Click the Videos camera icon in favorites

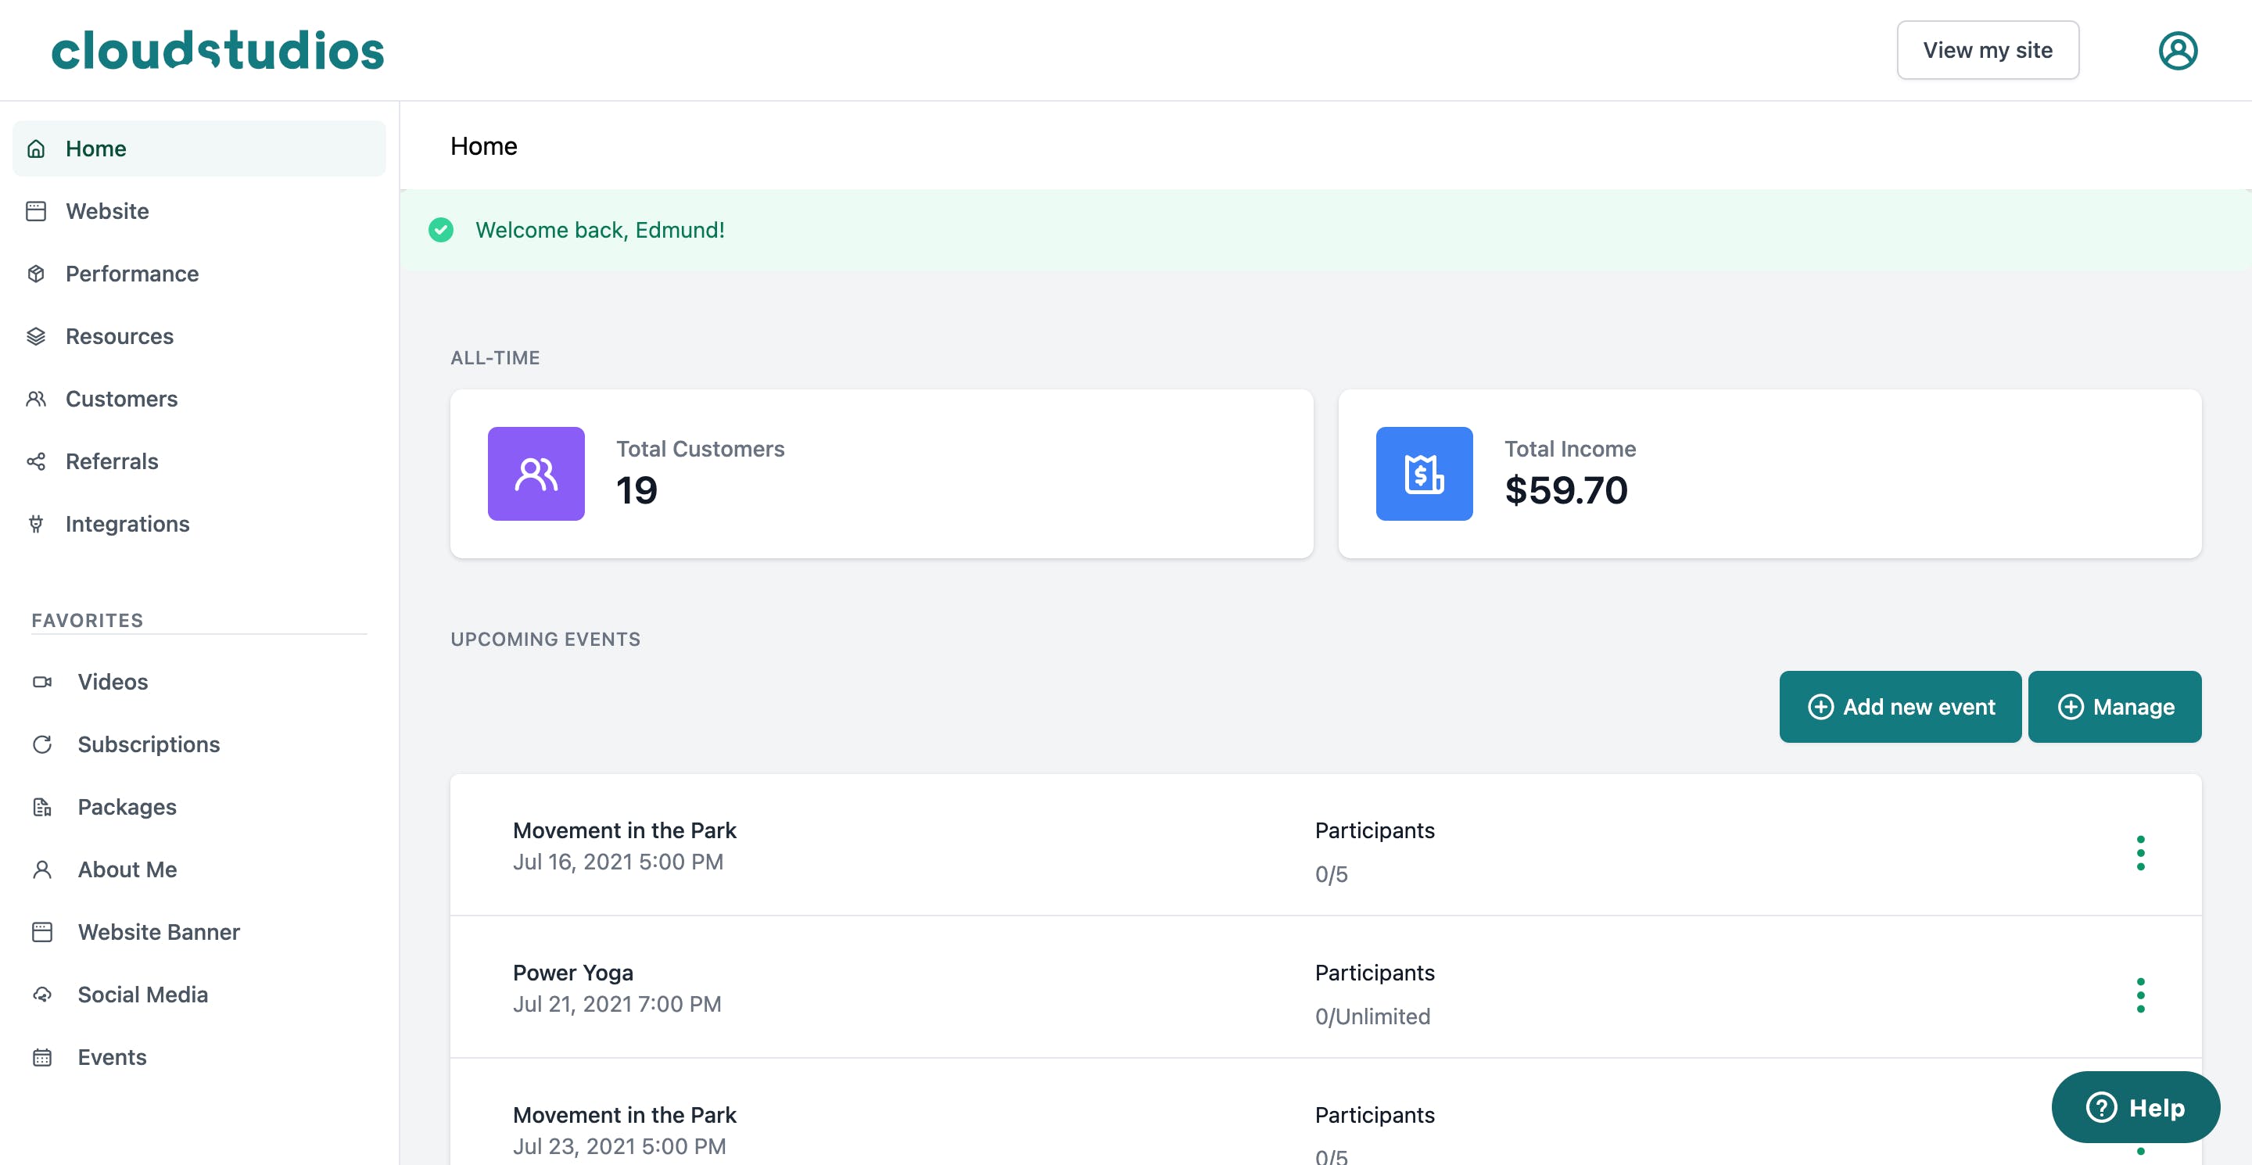[42, 682]
